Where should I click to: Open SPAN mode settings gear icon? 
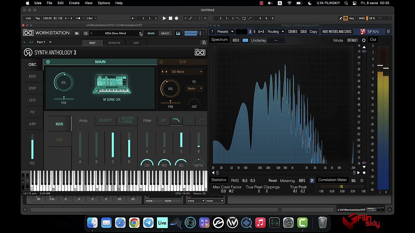pos(364,40)
